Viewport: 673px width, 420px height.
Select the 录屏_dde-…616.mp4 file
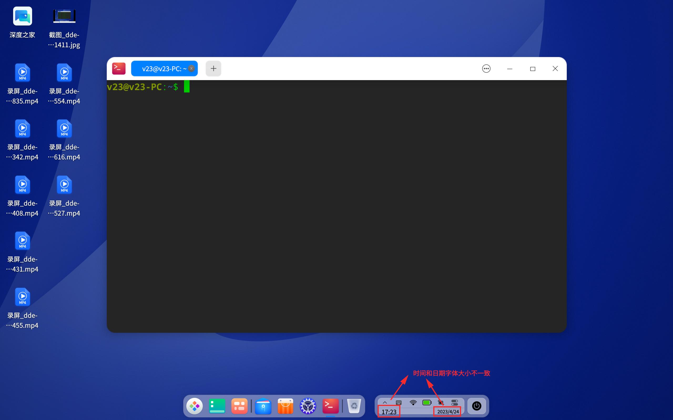point(64,140)
